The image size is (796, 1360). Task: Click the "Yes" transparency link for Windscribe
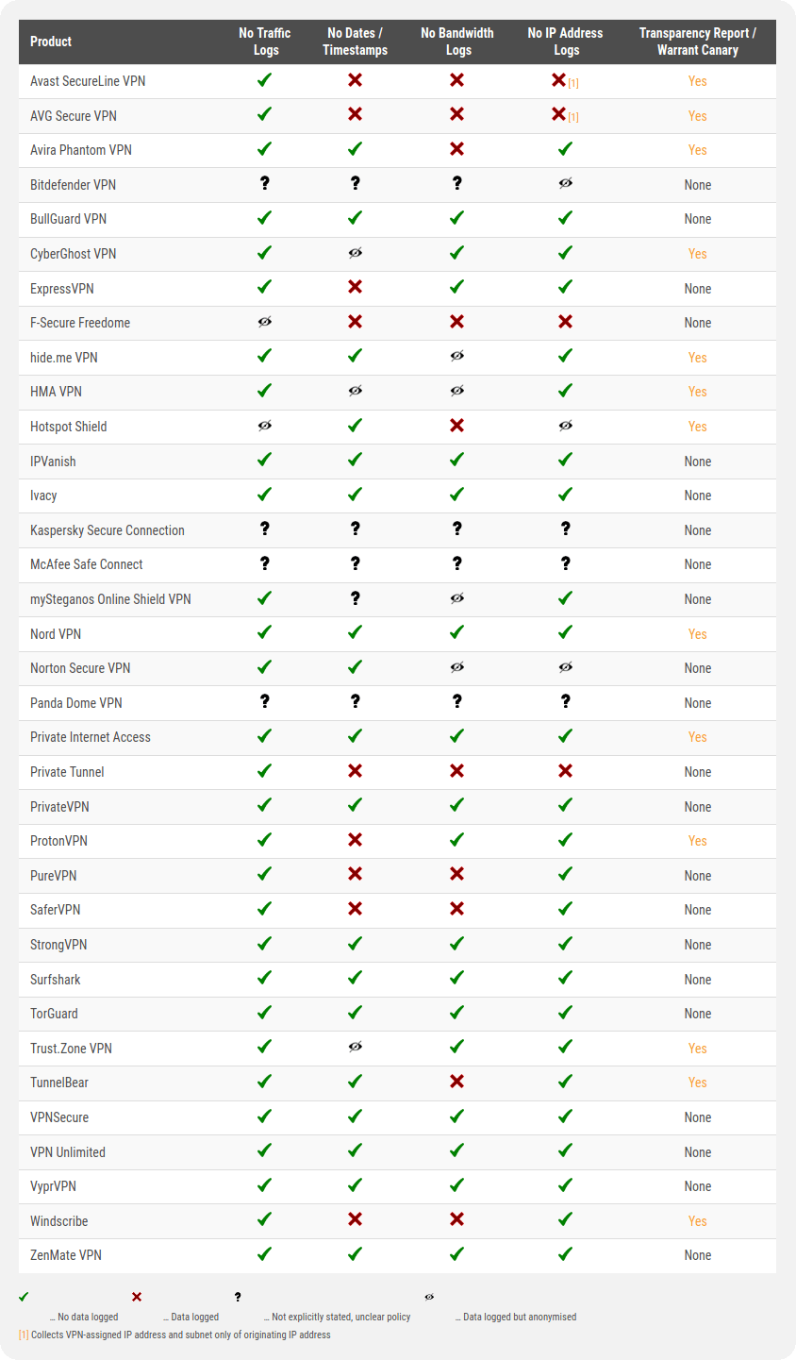(x=697, y=1221)
